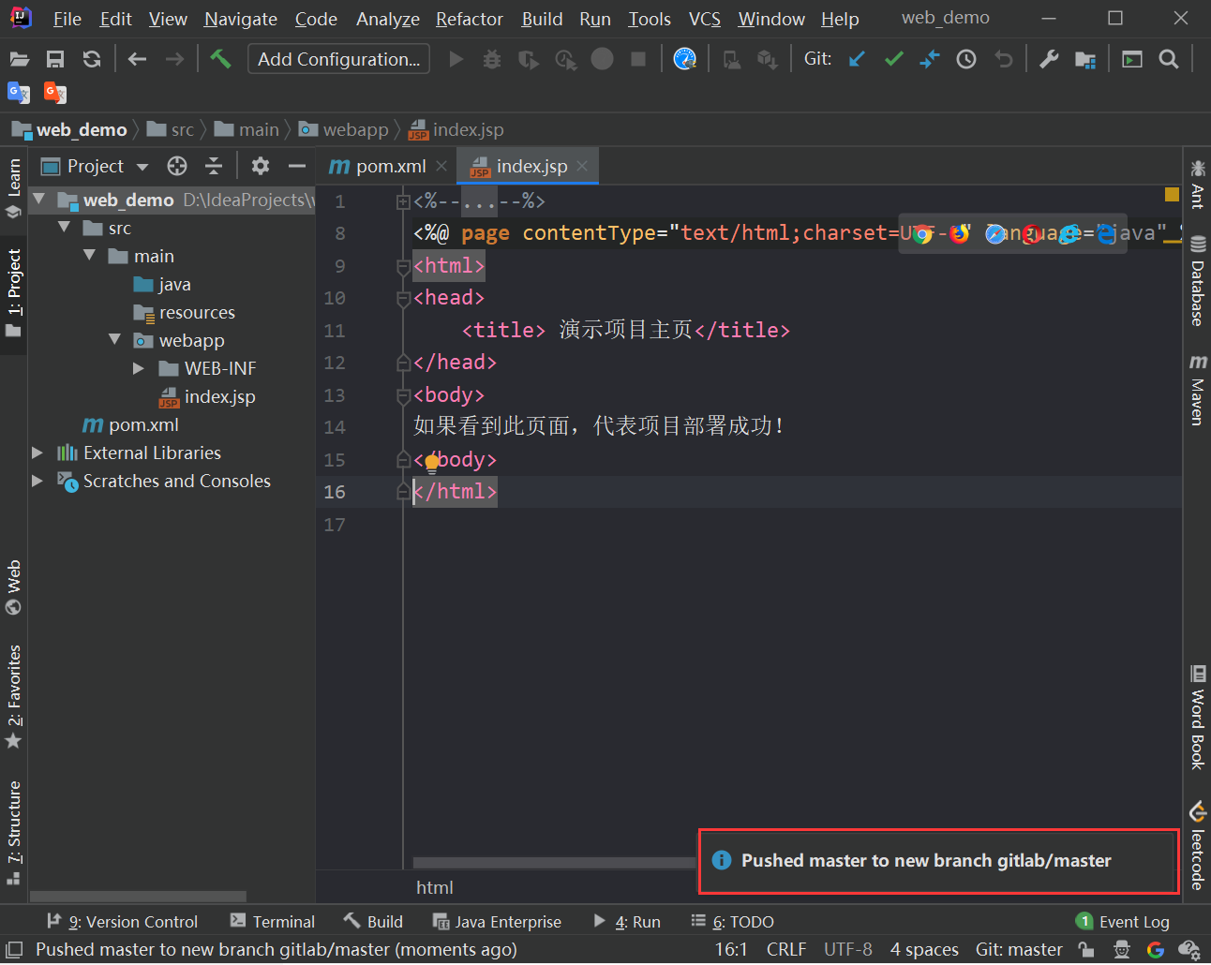Screen dimensions: 1211x965
Task: Click the green Git commit checkmark icon
Action: coord(892,58)
